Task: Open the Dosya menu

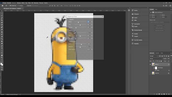Action: [x=5, y=3]
